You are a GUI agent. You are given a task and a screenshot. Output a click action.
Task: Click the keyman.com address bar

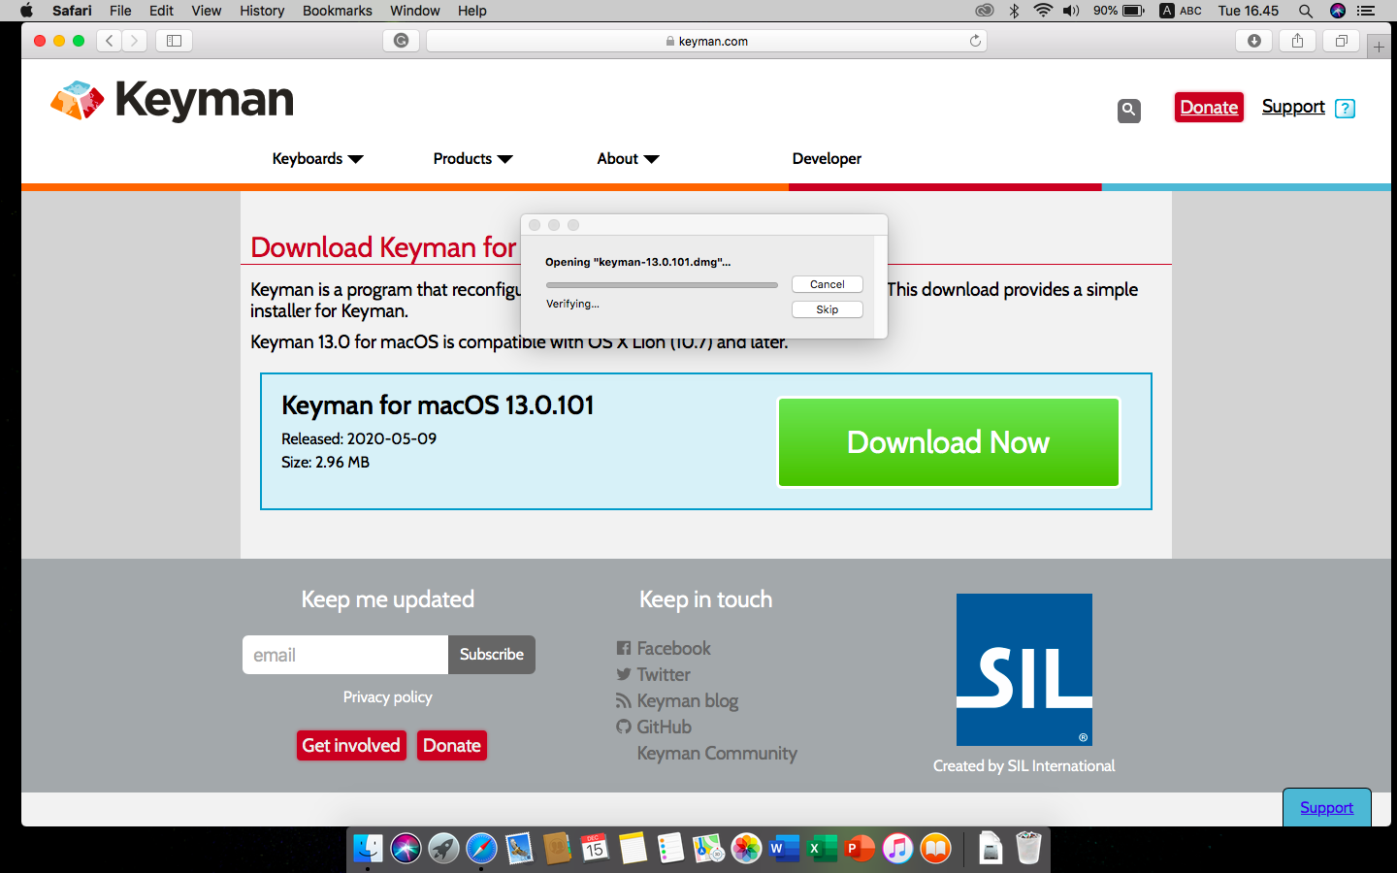706,41
